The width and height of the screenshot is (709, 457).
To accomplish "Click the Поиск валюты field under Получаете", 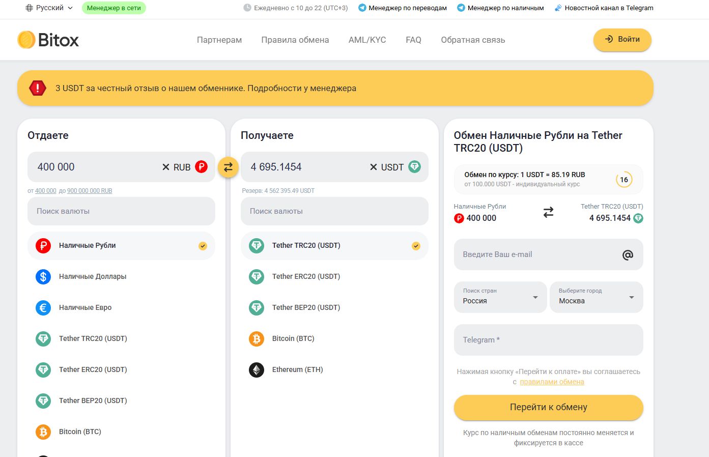I will [334, 211].
